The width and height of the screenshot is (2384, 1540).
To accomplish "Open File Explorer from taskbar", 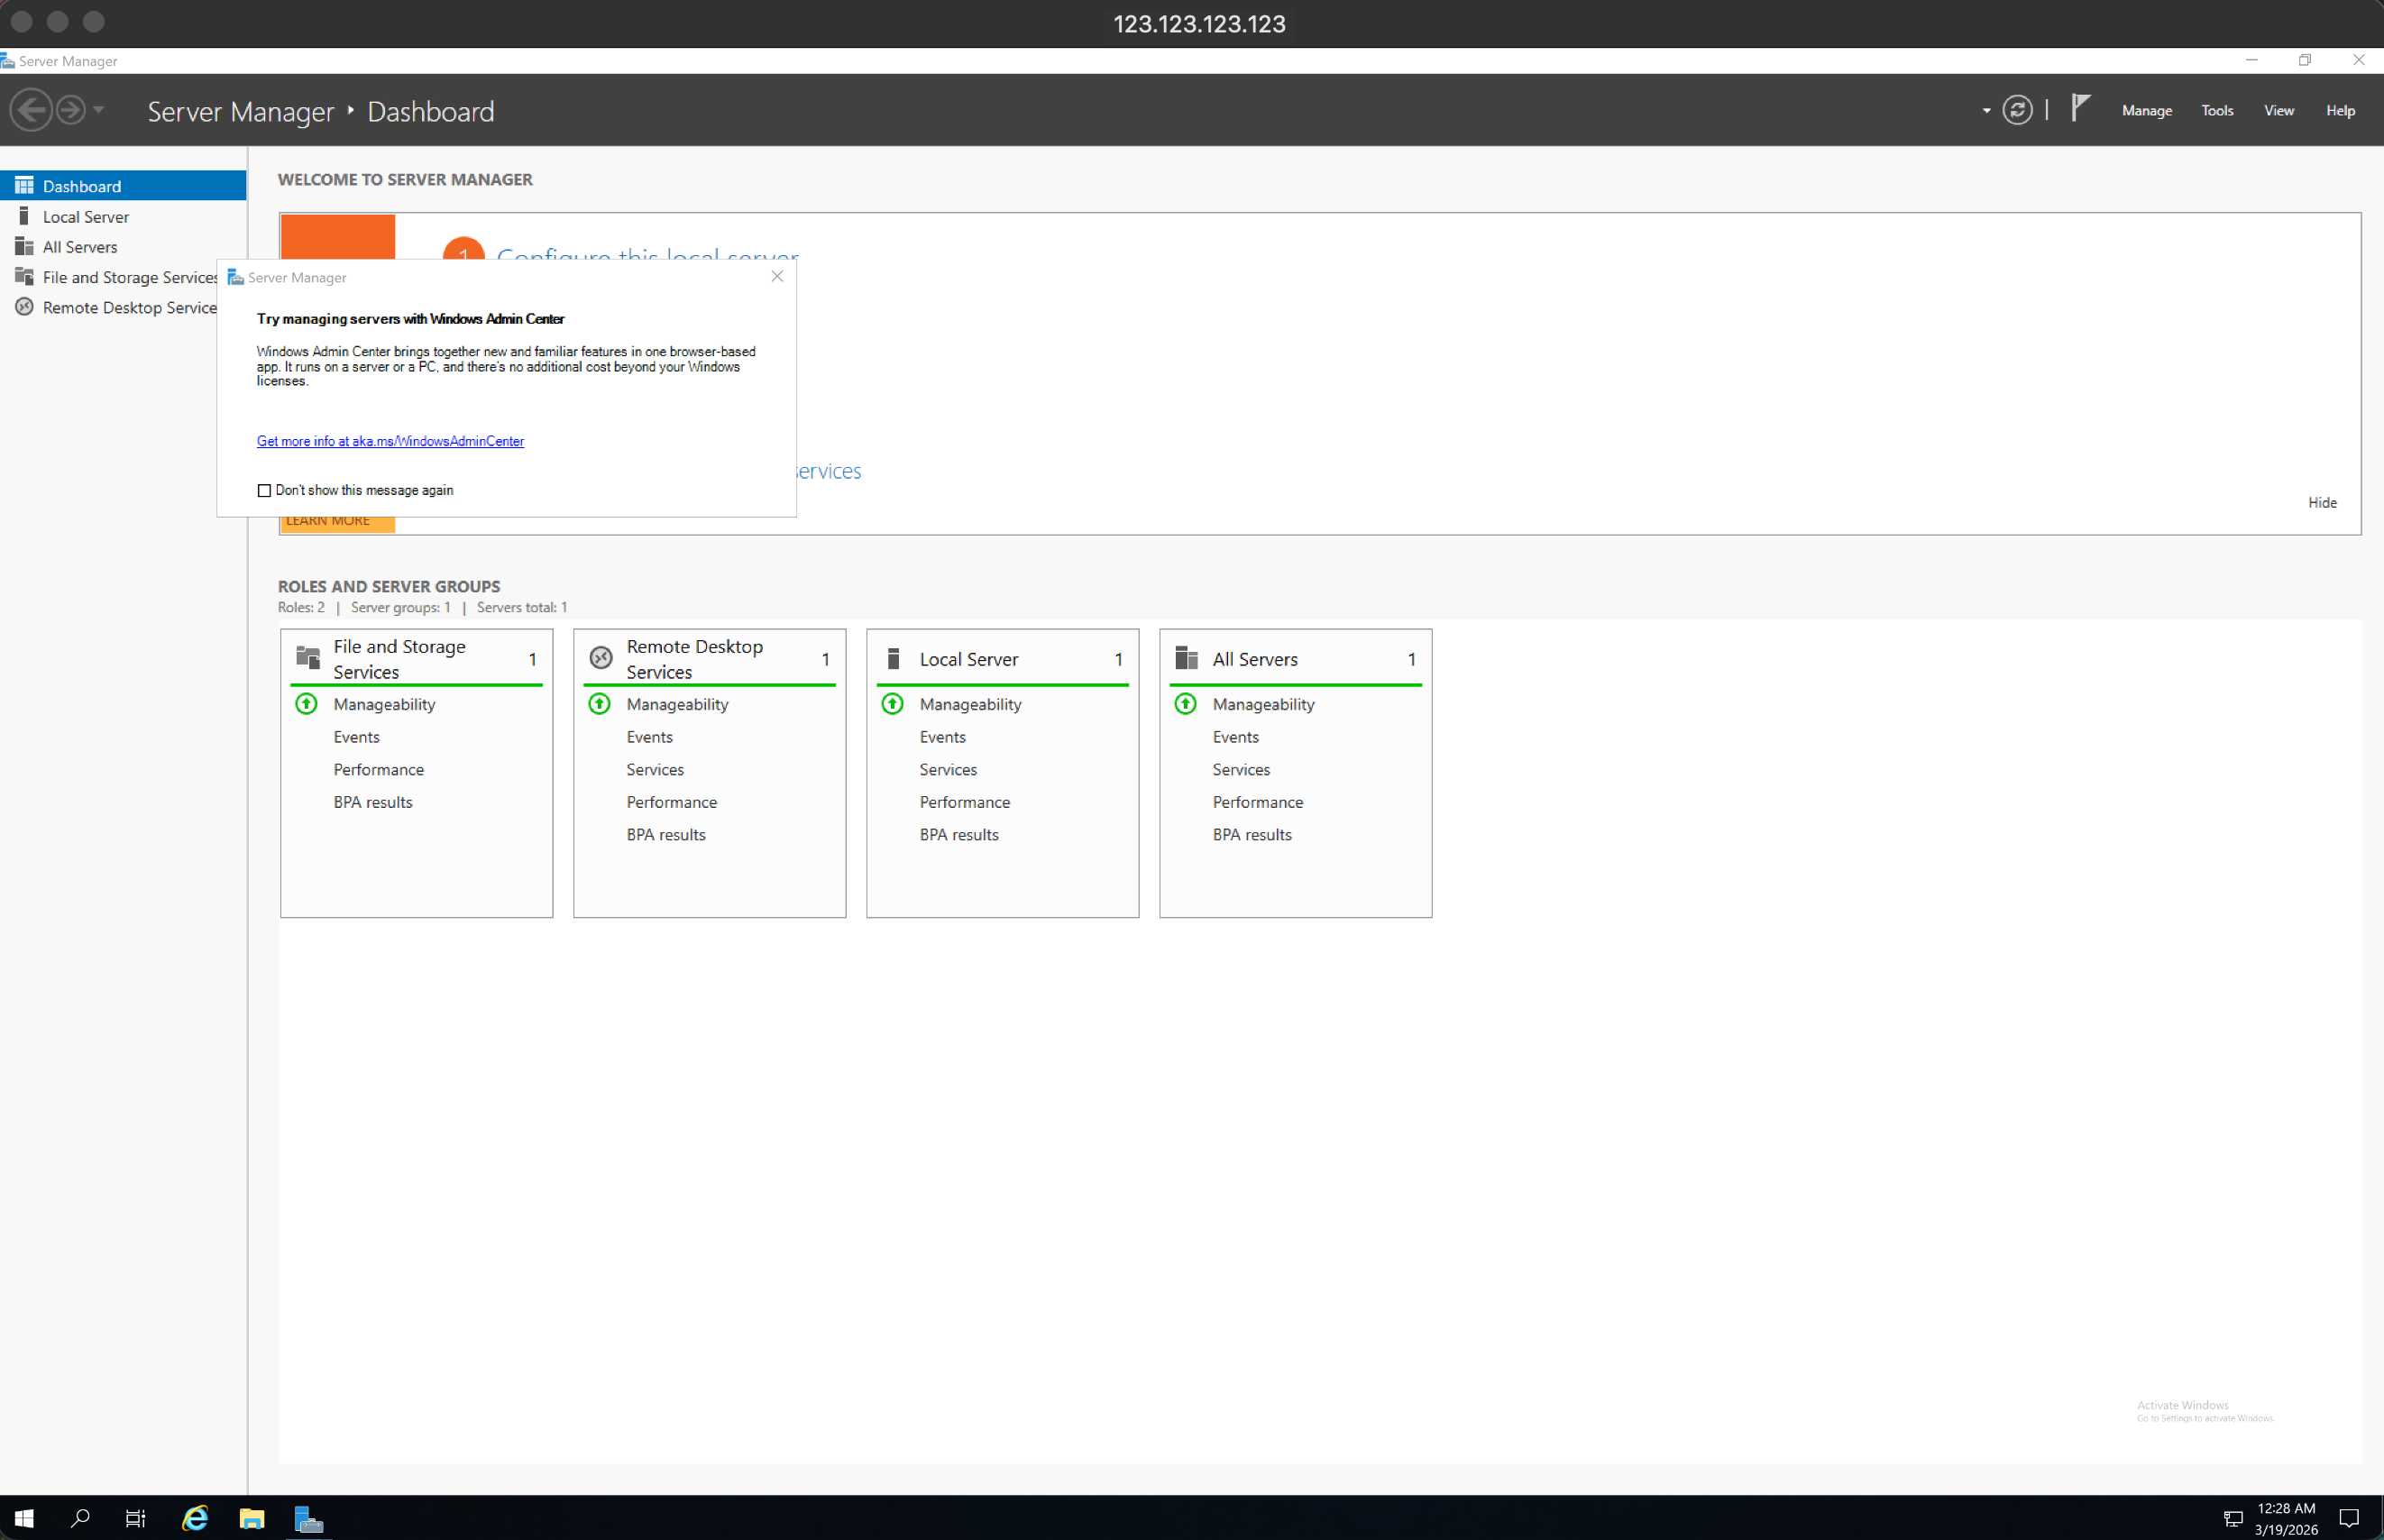I will click(x=251, y=1518).
